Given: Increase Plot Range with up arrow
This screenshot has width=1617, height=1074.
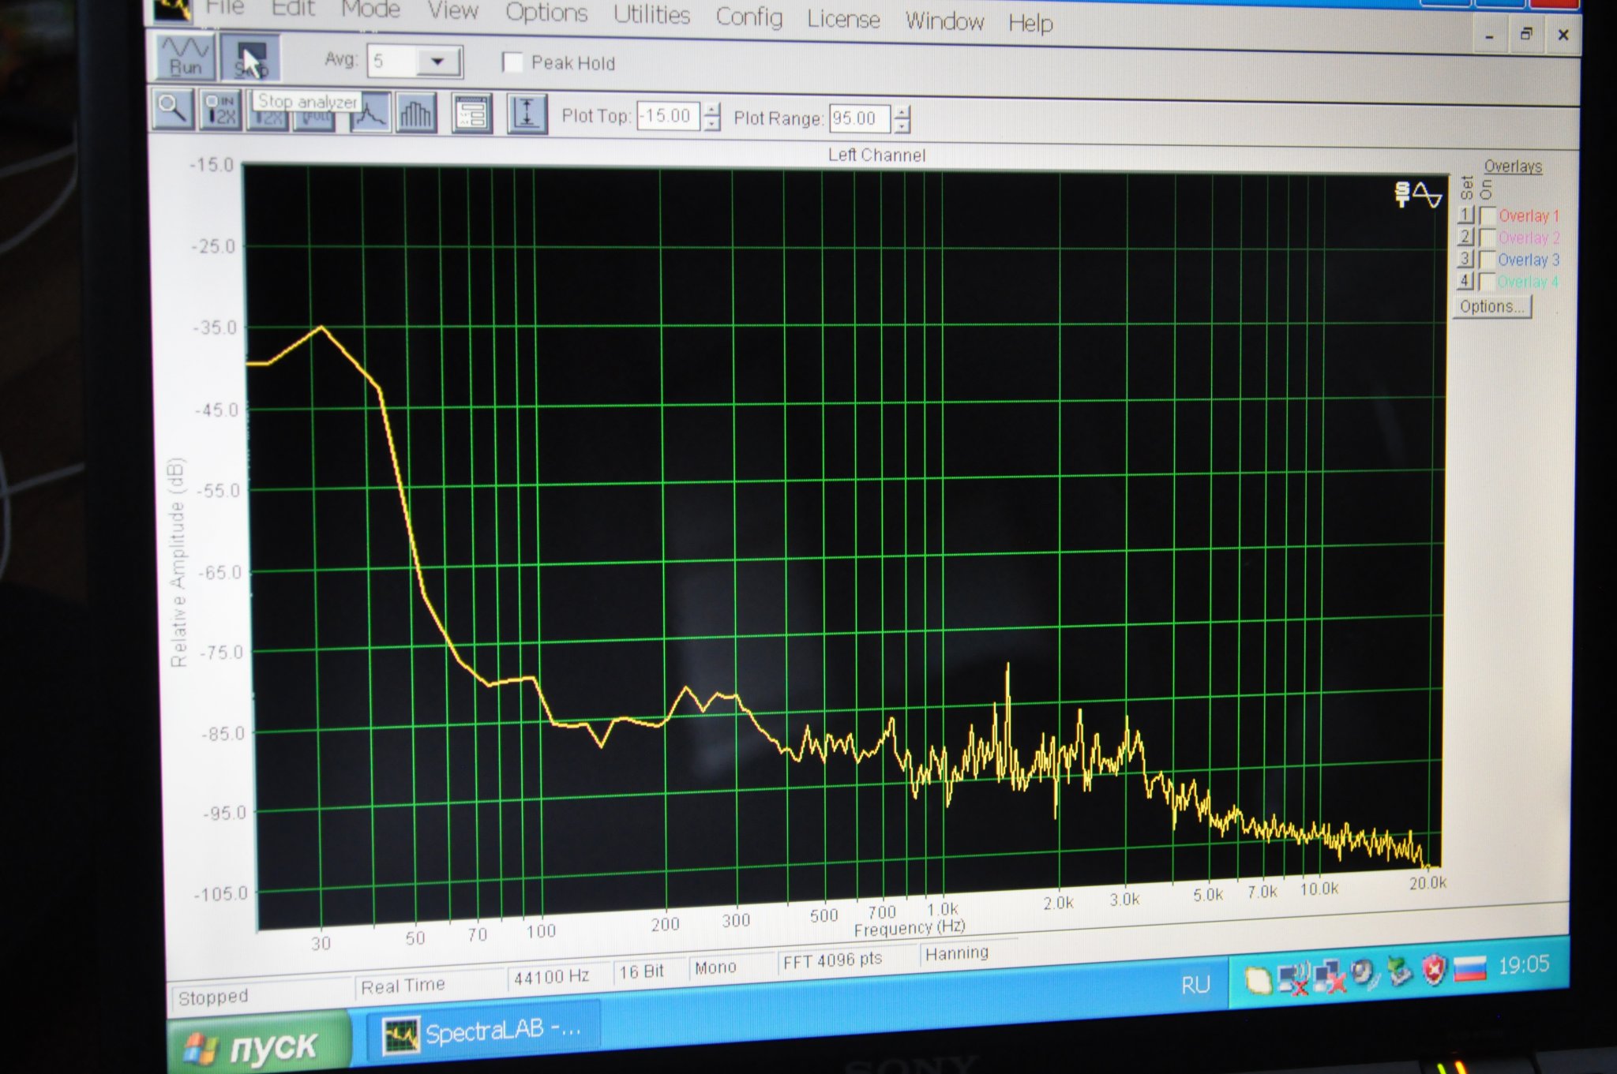Looking at the screenshot, I should [x=902, y=113].
